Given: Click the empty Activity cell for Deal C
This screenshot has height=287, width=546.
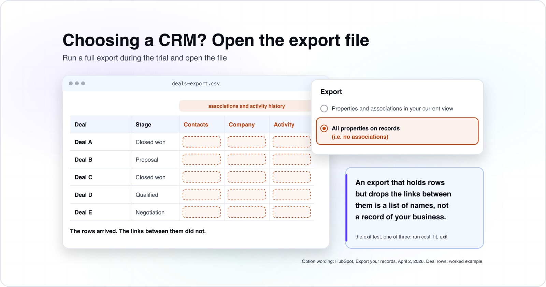Looking at the screenshot, I should pos(292,177).
